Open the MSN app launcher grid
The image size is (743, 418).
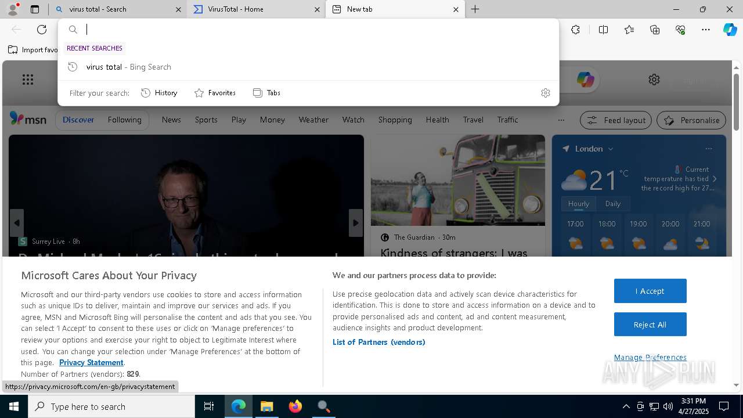(27, 80)
